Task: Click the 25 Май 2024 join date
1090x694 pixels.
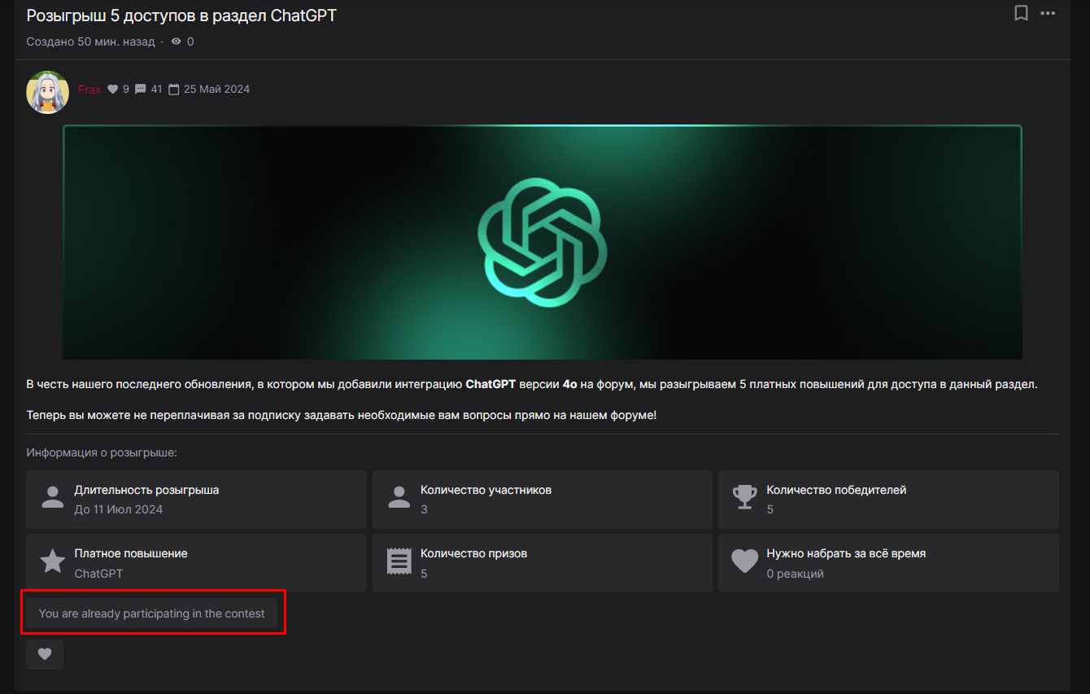Action: point(216,89)
